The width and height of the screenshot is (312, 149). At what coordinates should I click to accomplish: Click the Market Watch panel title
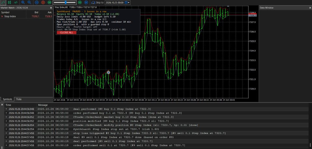click(14, 8)
